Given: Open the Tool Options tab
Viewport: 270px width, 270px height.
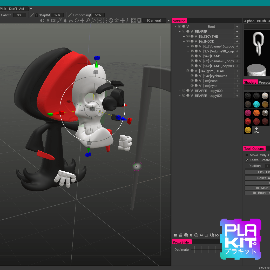Looking at the screenshot, I should (x=254, y=148).
